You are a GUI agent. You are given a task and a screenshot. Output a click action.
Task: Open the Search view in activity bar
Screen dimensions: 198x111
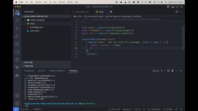[17, 20]
